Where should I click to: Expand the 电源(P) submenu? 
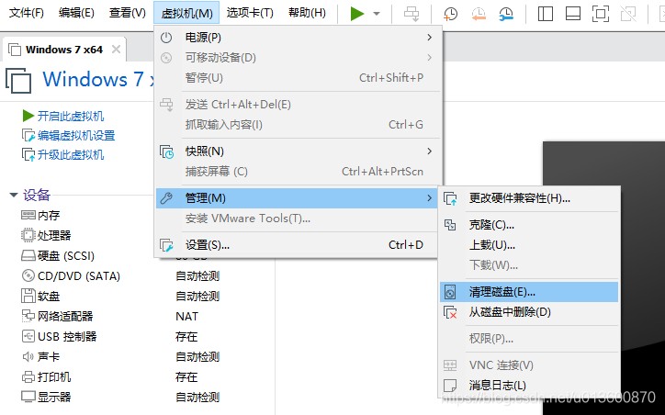(298, 38)
